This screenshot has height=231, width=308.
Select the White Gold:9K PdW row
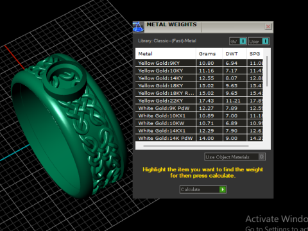(x=199, y=108)
